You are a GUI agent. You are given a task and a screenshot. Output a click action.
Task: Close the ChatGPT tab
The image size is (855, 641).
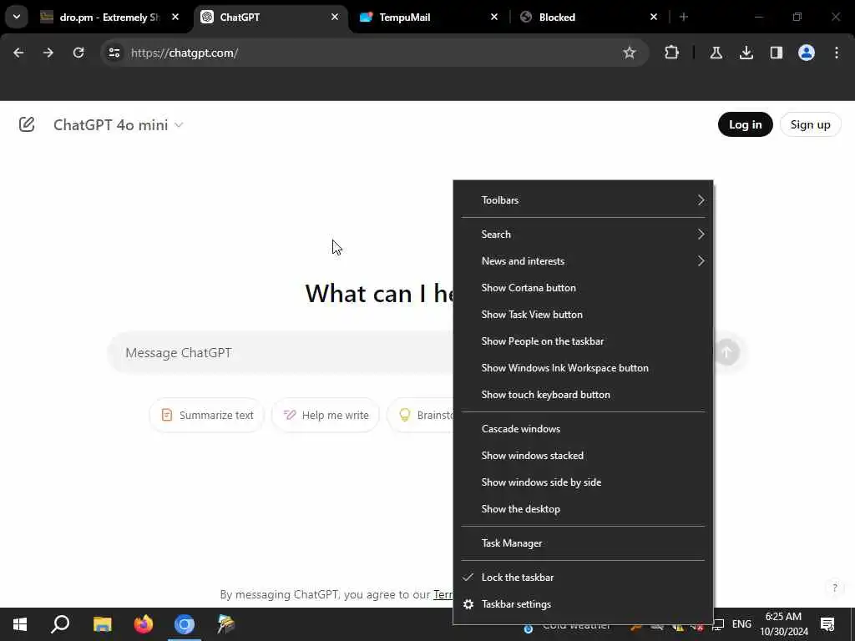(335, 17)
